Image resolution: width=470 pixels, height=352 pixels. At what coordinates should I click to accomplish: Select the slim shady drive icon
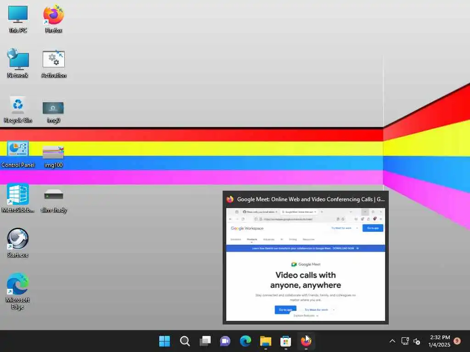point(54,201)
